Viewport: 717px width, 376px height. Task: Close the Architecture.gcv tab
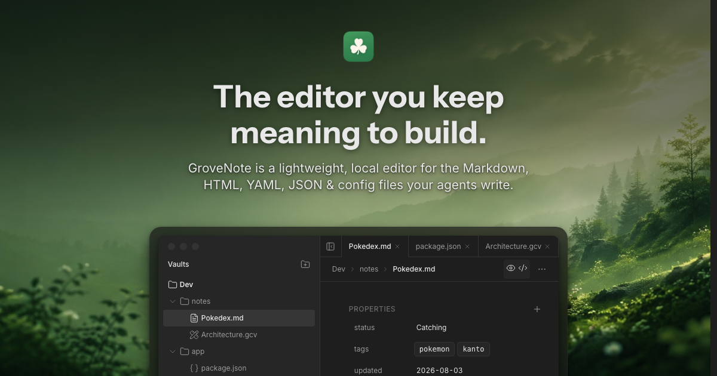(x=547, y=246)
